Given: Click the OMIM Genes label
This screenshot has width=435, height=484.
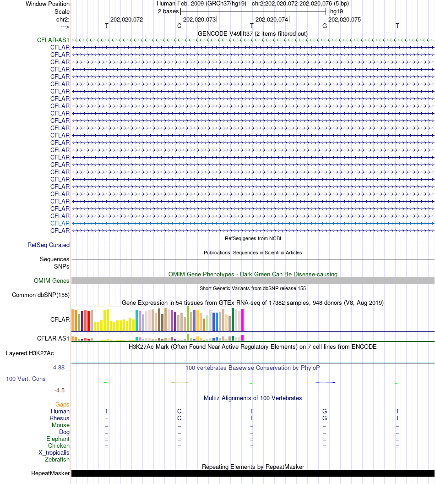Looking at the screenshot, I should pyautogui.click(x=51, y=280).
